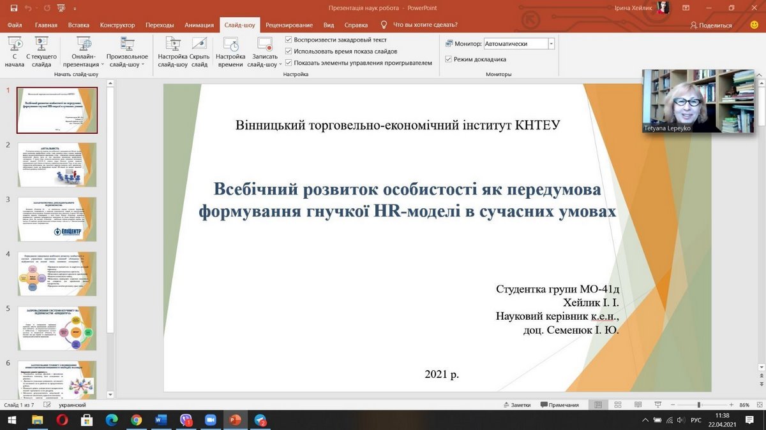Uncheck Воспроизвести закадровый текст checkbox
Image resolution: width=766 pixels, height=430 pixels.
(x=289, y=39)
